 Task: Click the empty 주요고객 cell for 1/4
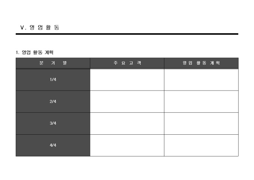point(127,80)
